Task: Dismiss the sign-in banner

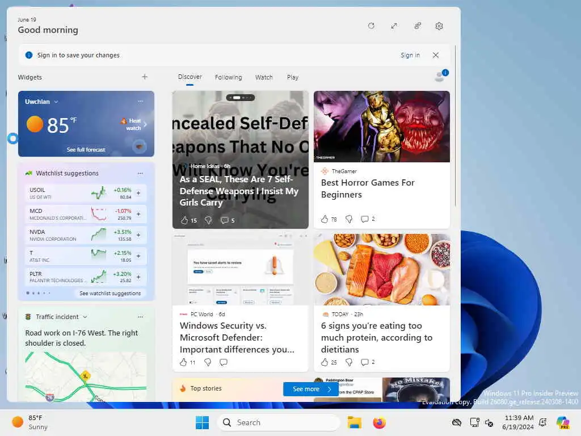Action: click(436, 55)
